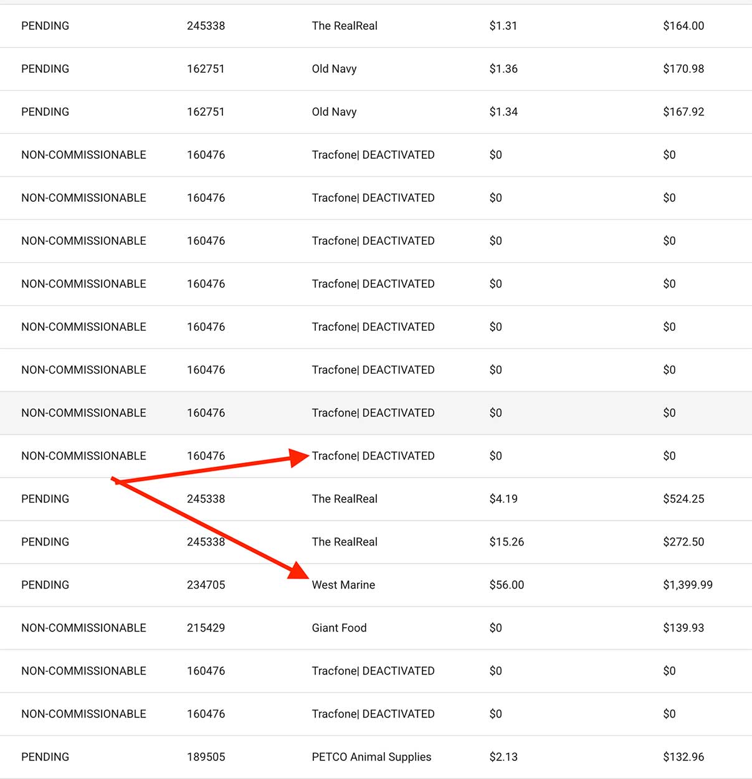Select the $2.13 commission value
The height and width of the screenshot is (779, 752).
pyautogui.click(x=503, y=757)
